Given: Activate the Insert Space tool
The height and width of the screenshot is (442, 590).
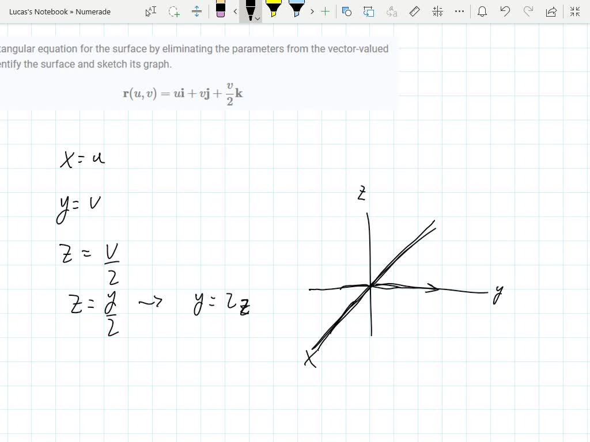Looking at the screenshot, I should (x=197, y=12).
